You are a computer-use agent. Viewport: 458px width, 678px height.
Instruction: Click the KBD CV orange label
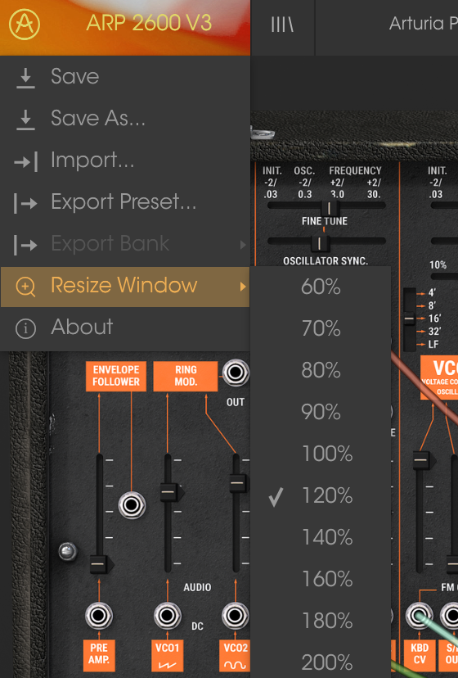[x=419, y=655]
